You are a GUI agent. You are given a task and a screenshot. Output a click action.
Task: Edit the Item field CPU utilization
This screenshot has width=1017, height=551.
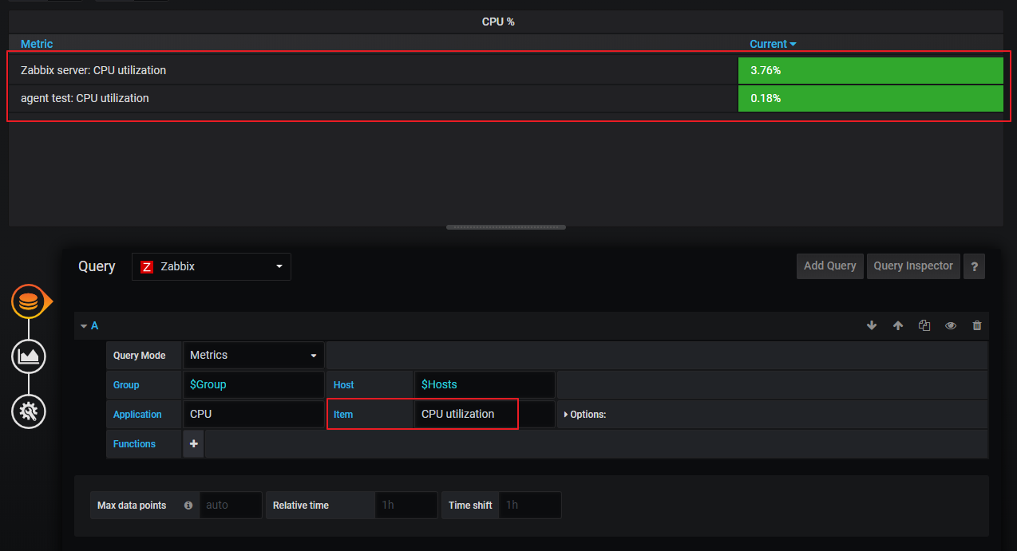[x=484, y=415]
